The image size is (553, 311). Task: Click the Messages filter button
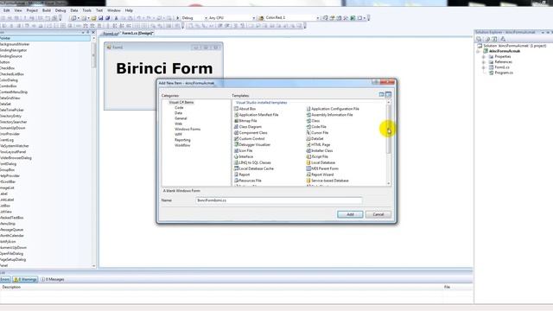52,279
